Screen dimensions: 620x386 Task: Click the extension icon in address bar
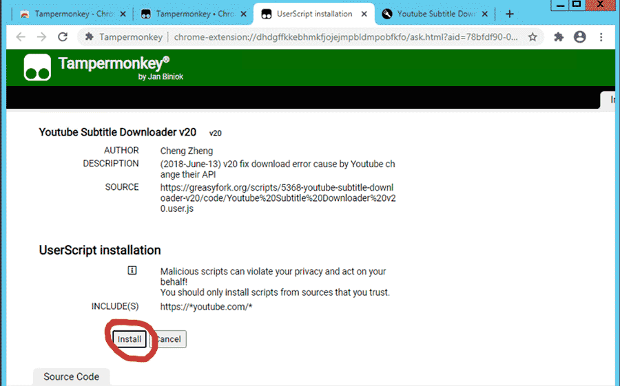point(90,36)
